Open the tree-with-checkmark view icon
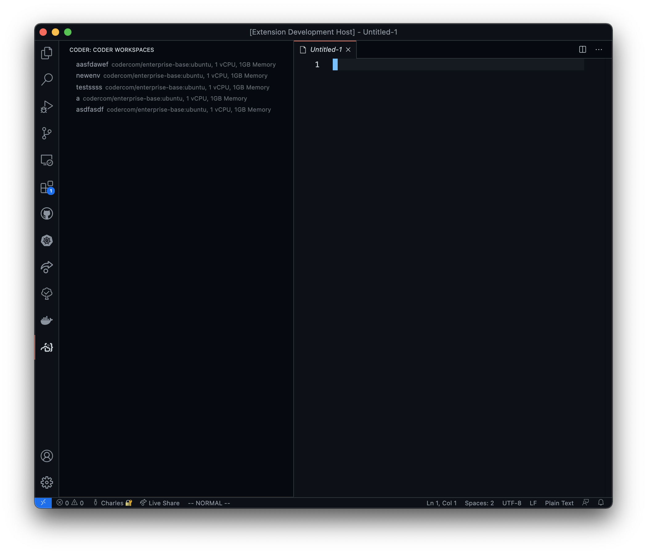 tap(47, 294)
